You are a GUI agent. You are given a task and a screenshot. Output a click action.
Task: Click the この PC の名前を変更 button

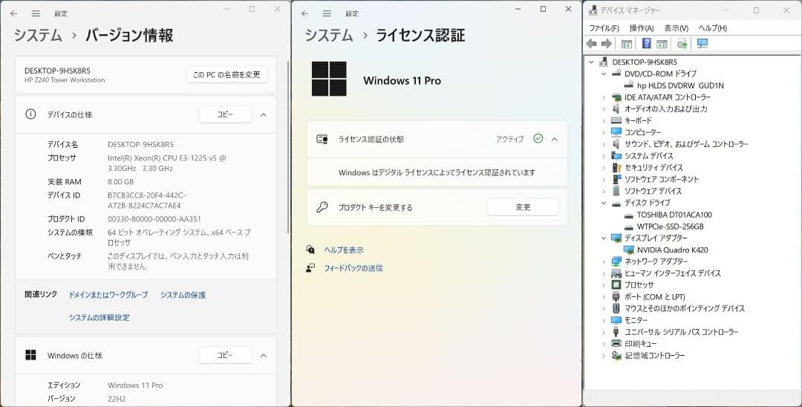pyautogui.click(x=226, y=75)
